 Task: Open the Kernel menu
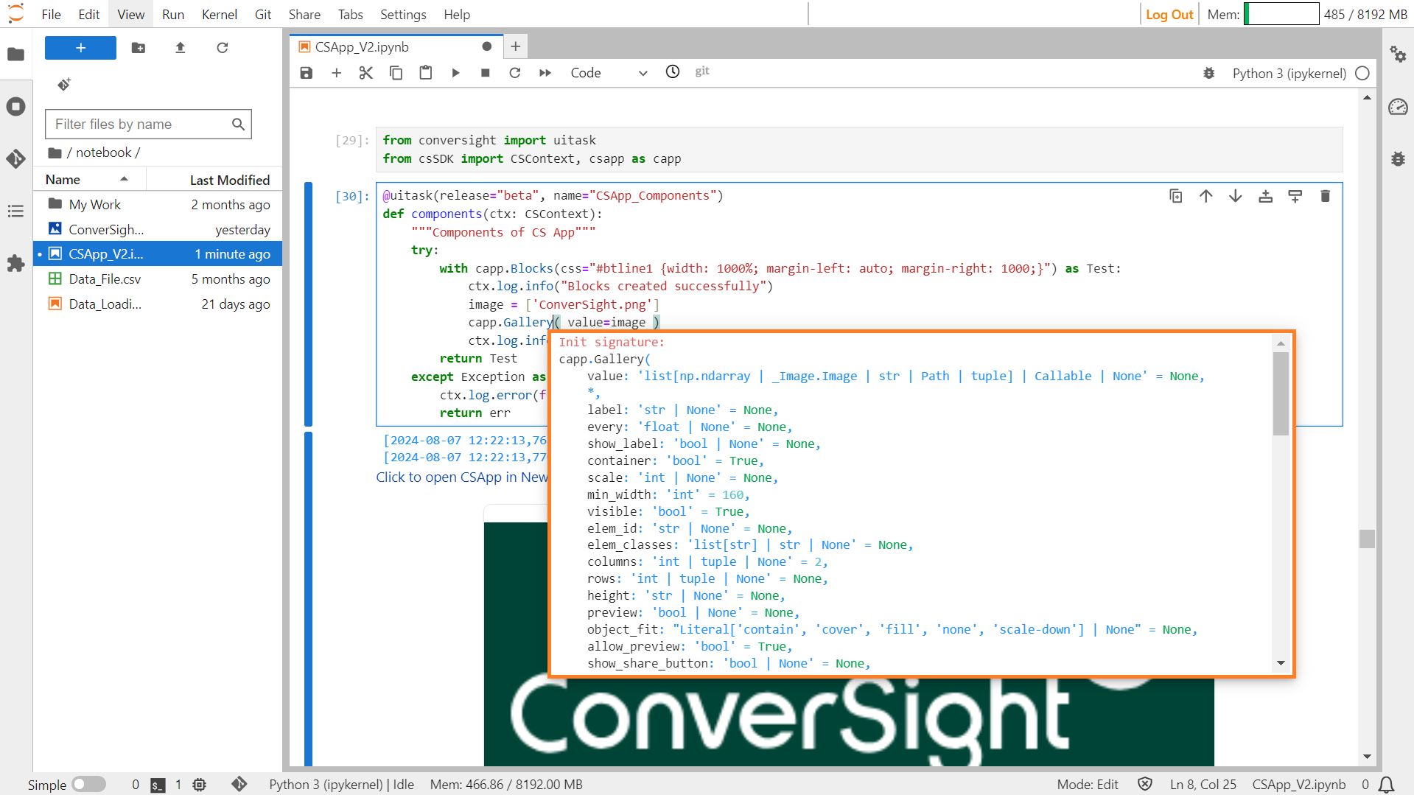[x=219, y=14]
